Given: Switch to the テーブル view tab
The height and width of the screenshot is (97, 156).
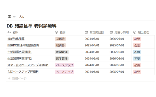Looking at the screenshot, I should click(x=16, y=17).
